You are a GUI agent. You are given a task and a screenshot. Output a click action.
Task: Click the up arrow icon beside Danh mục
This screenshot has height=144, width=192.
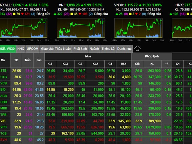click(x=137, y=49)
